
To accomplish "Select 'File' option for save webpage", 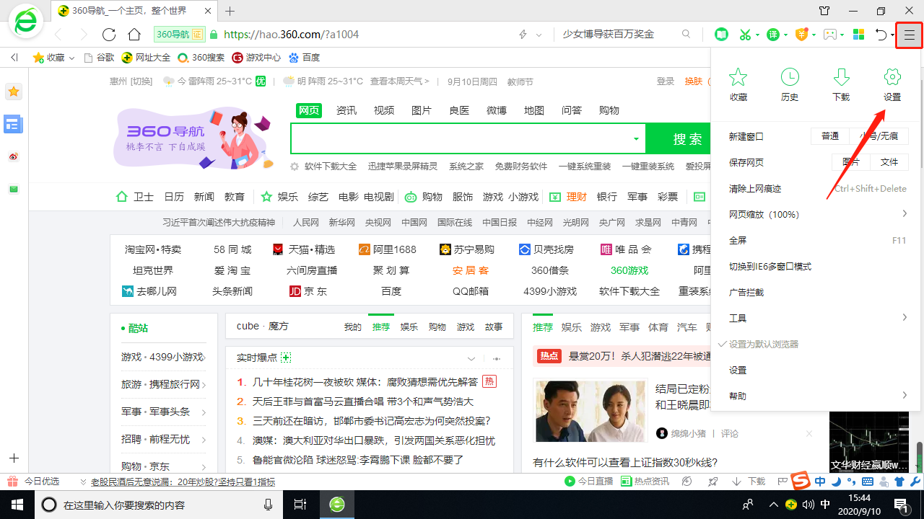I will coord(889,162).
